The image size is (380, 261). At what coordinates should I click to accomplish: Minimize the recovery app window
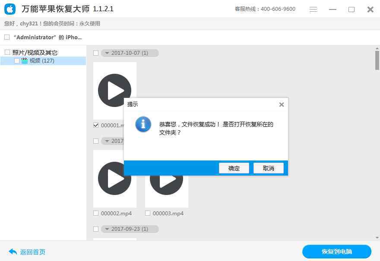coord(332,9)
